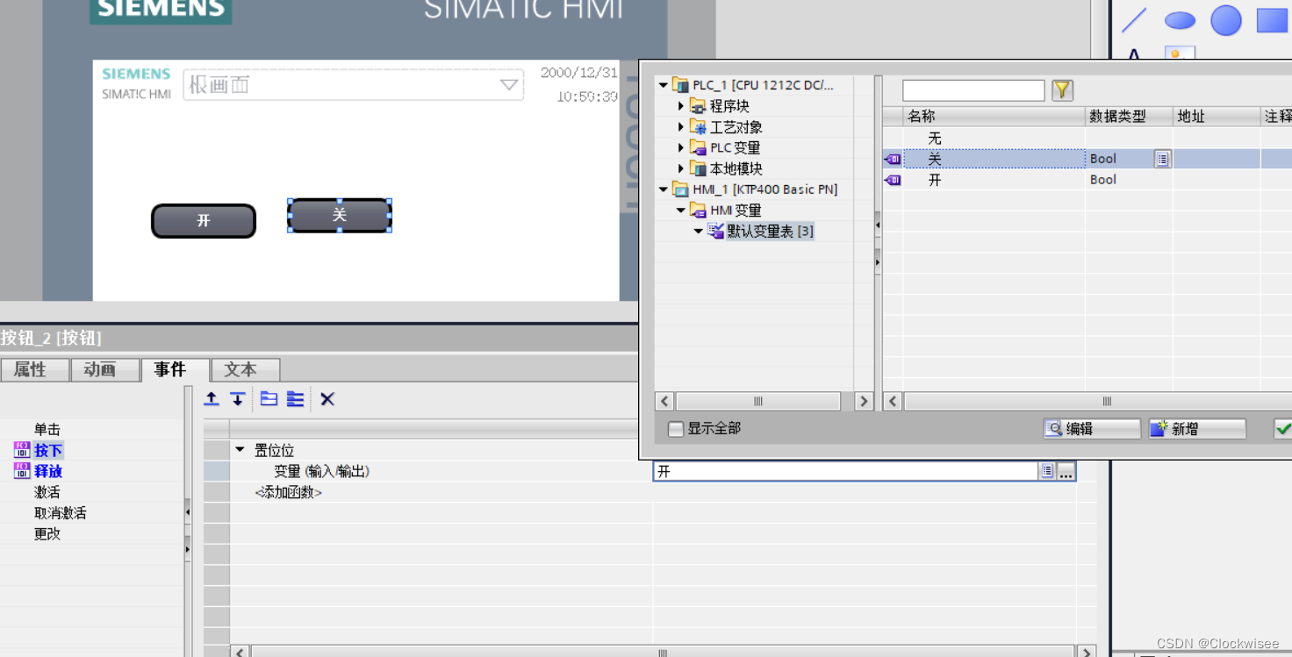
Task: Expand the 工艺对象 tree node
Action: click(x=681, y=127)
